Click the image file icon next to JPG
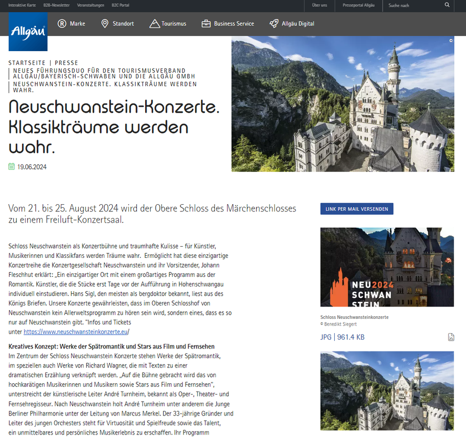Image resolution: width=466 pixels, height=437 pixels. 450,337
